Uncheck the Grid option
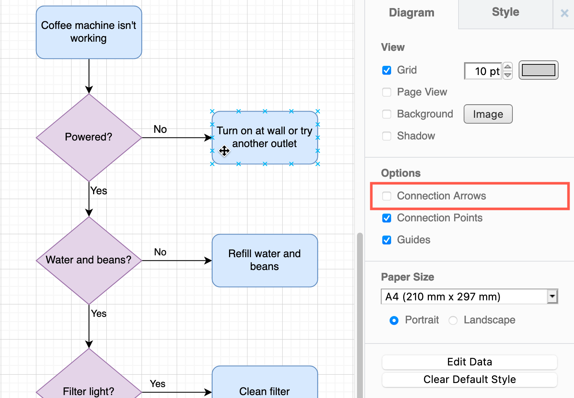The width and height of the screenshot is (574, 398). (387, 70)
